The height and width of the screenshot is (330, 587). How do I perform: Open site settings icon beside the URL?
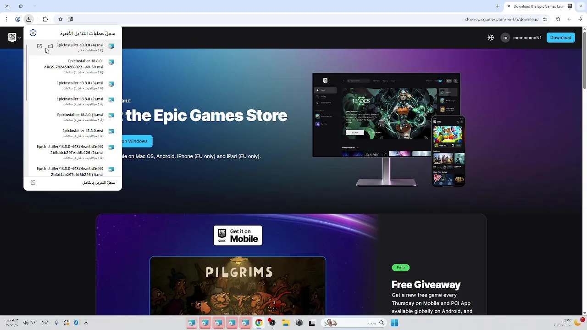click(545, 19)
